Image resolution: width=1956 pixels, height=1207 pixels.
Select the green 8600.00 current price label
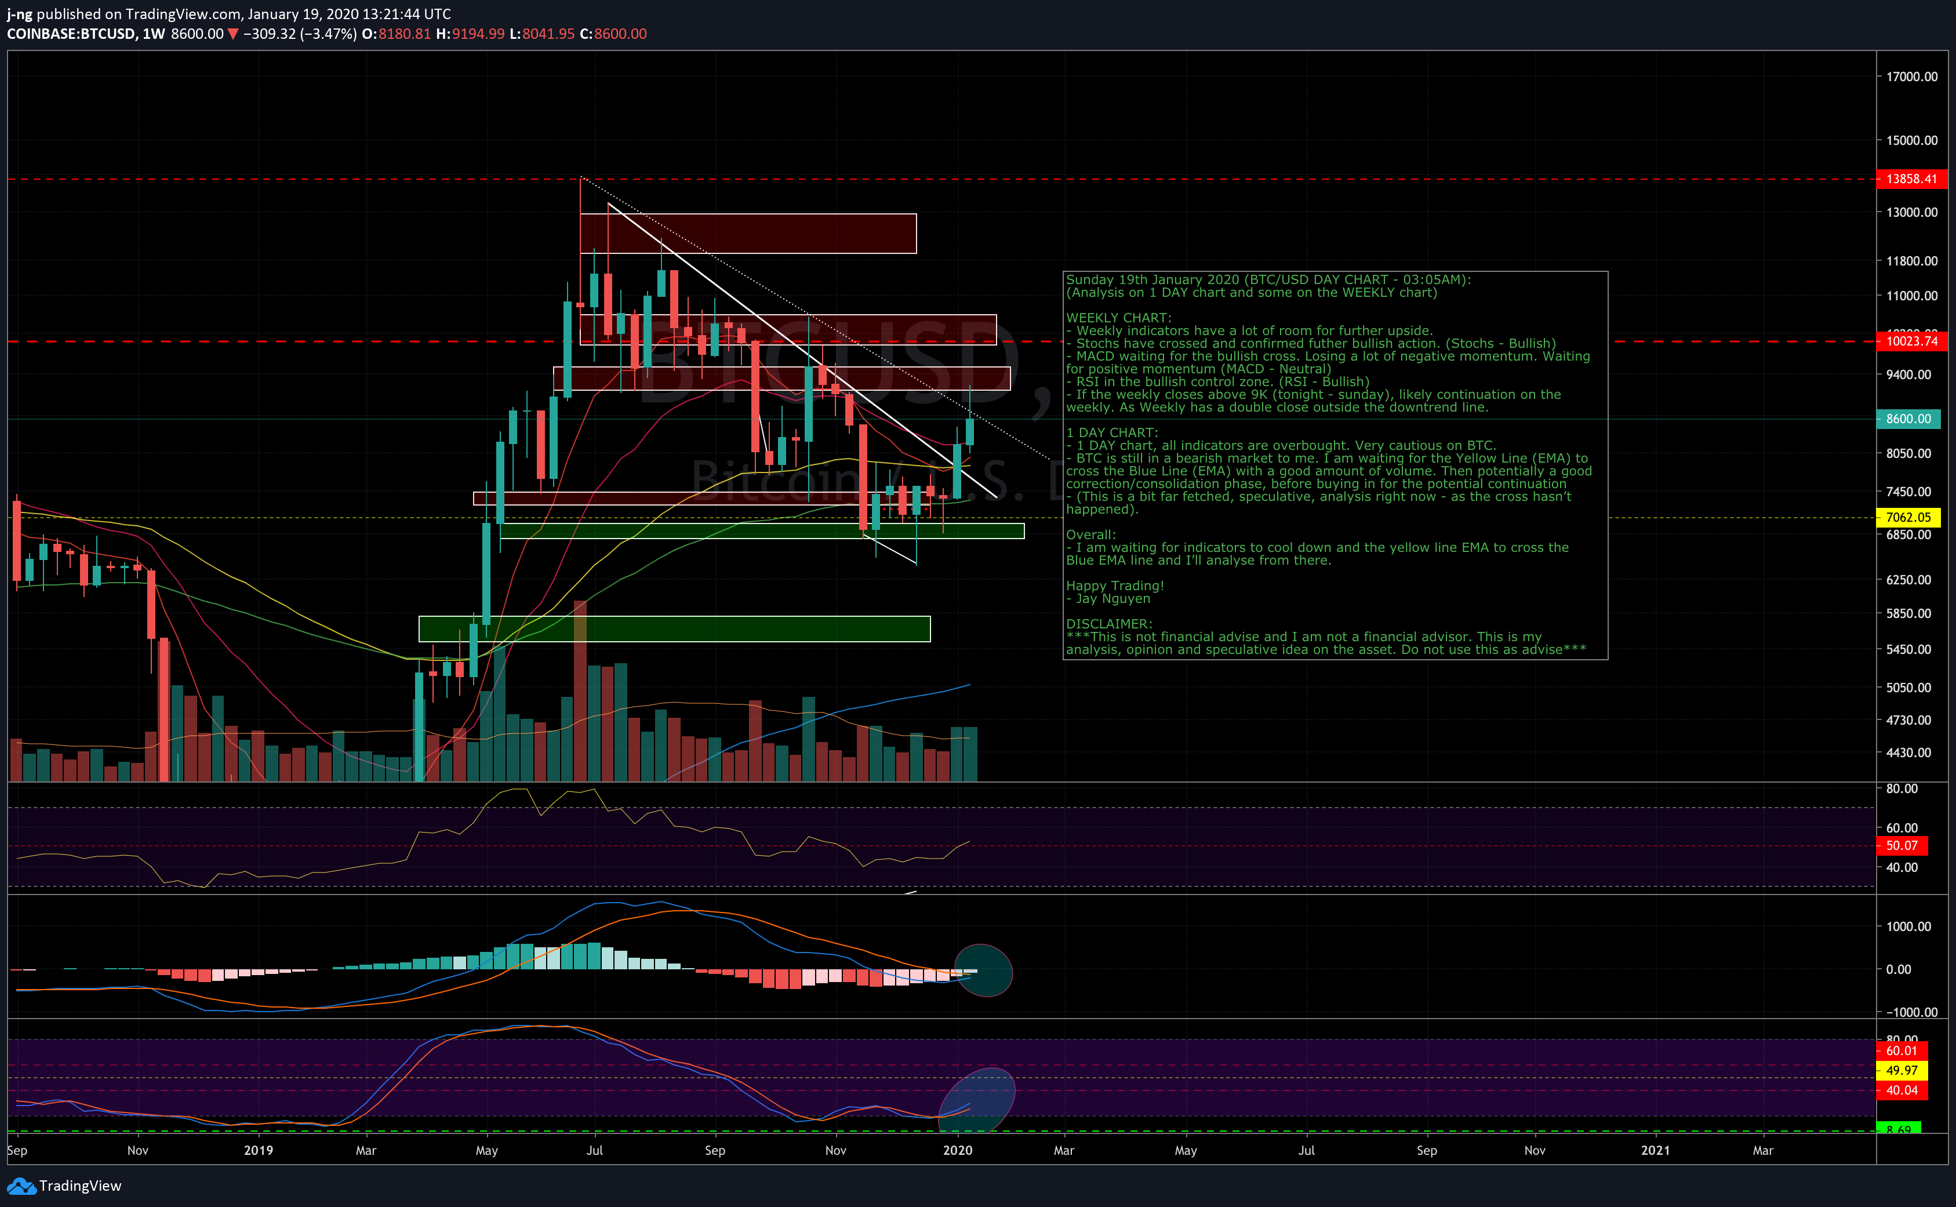click(1908, 419)
